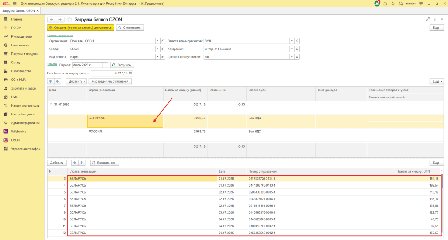Click Сопоставить button

(x=130, y=28)
